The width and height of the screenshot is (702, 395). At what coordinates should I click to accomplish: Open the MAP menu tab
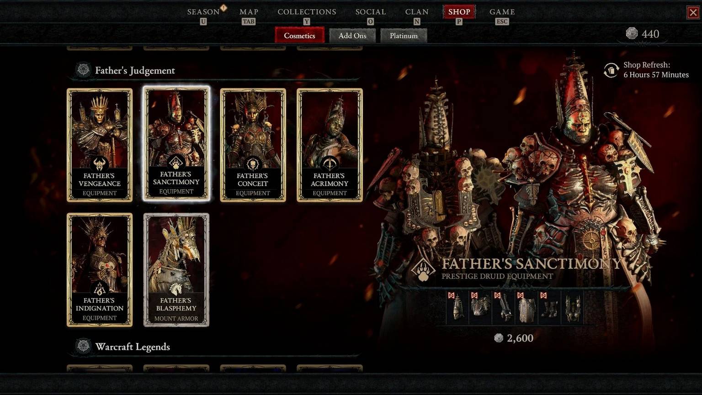tap(249, 12)
